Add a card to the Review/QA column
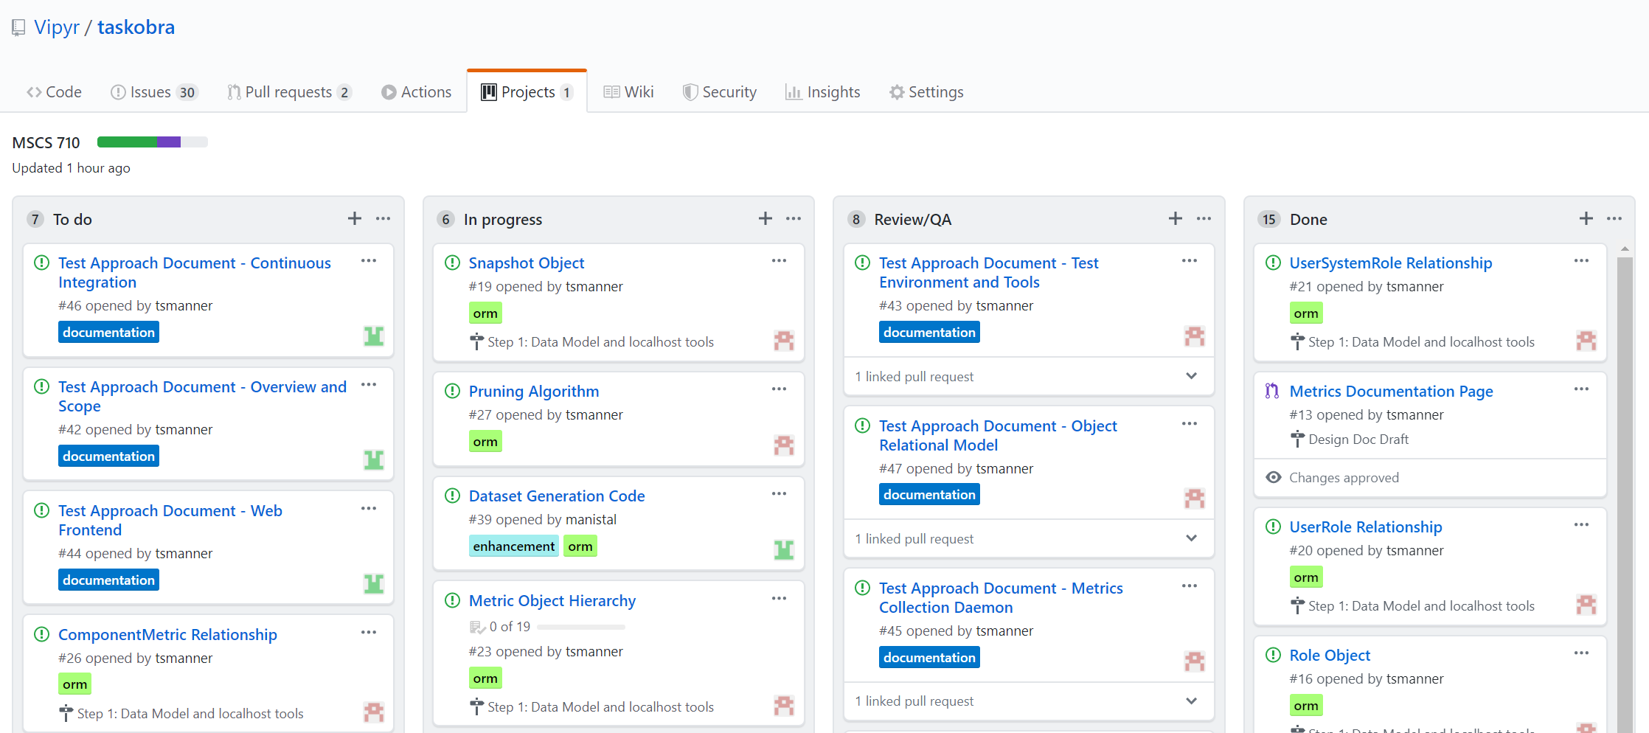Viewport: 1649px width, 733px height. pyautogui.click(x=1176, y=218)
